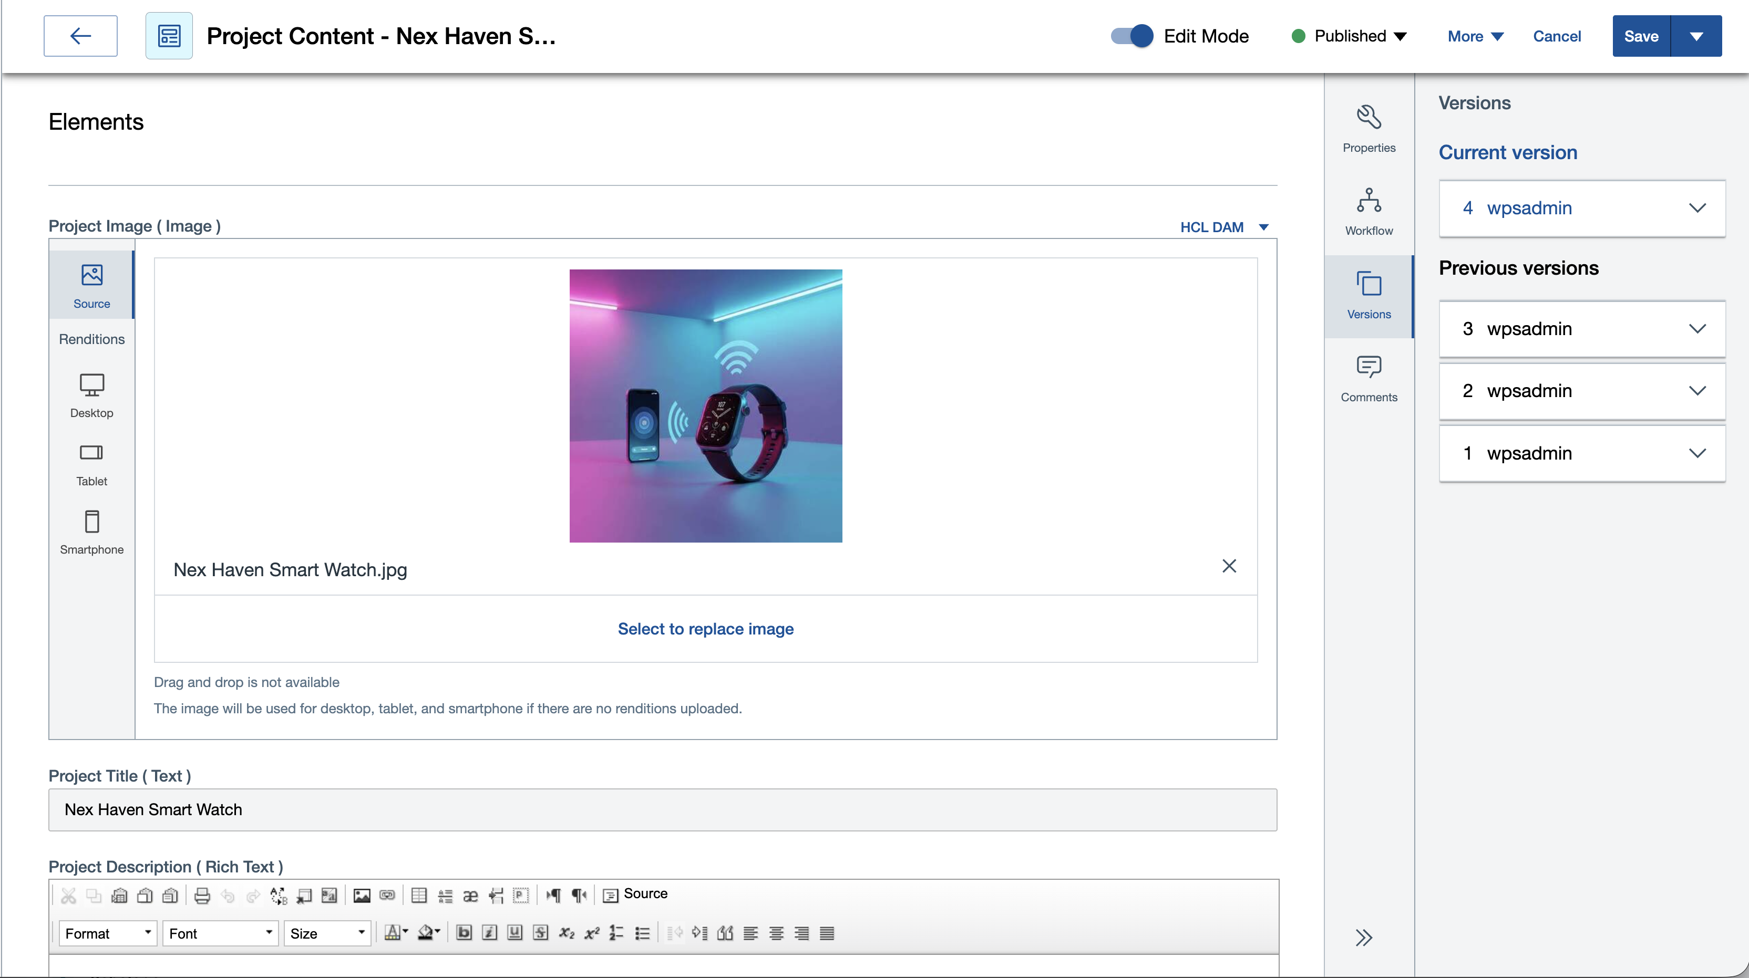This screenshot has width=1749, height=978.
Task: Click the Print icon in editor toolbar
Action: pos(202,895)
